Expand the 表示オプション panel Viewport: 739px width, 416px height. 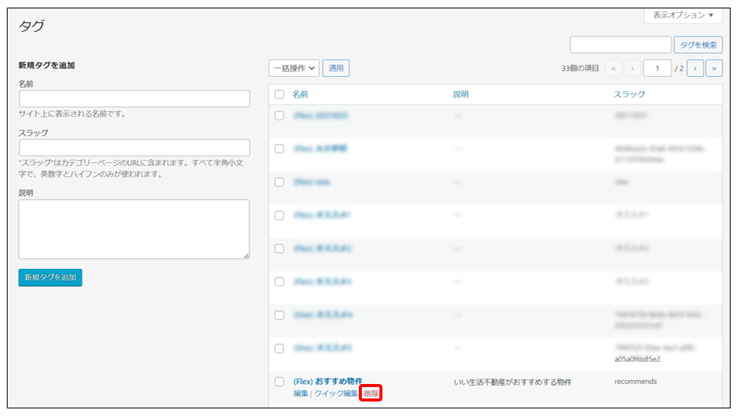pyautogui.click(x=683, y=15)
